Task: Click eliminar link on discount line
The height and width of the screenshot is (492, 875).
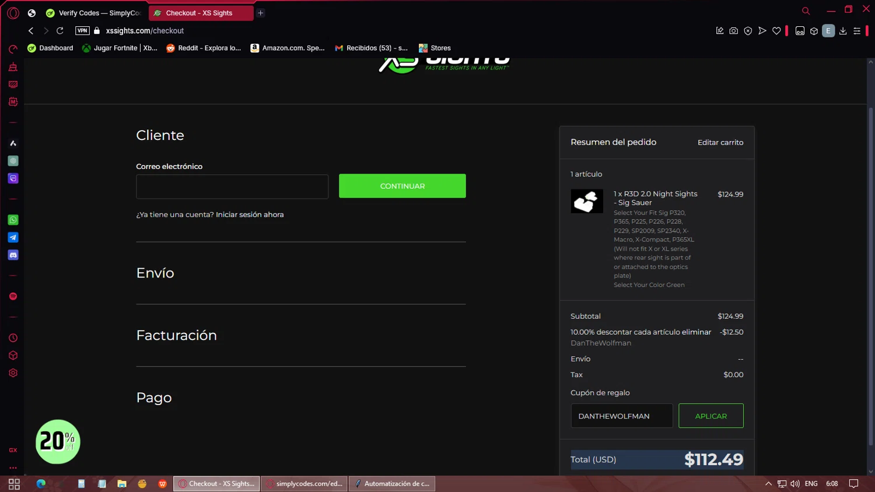Action: click(696, 332)
